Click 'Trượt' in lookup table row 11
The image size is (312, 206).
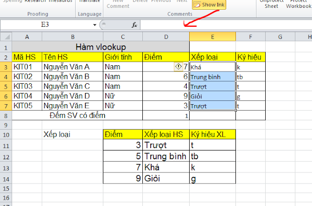point(166,145)
